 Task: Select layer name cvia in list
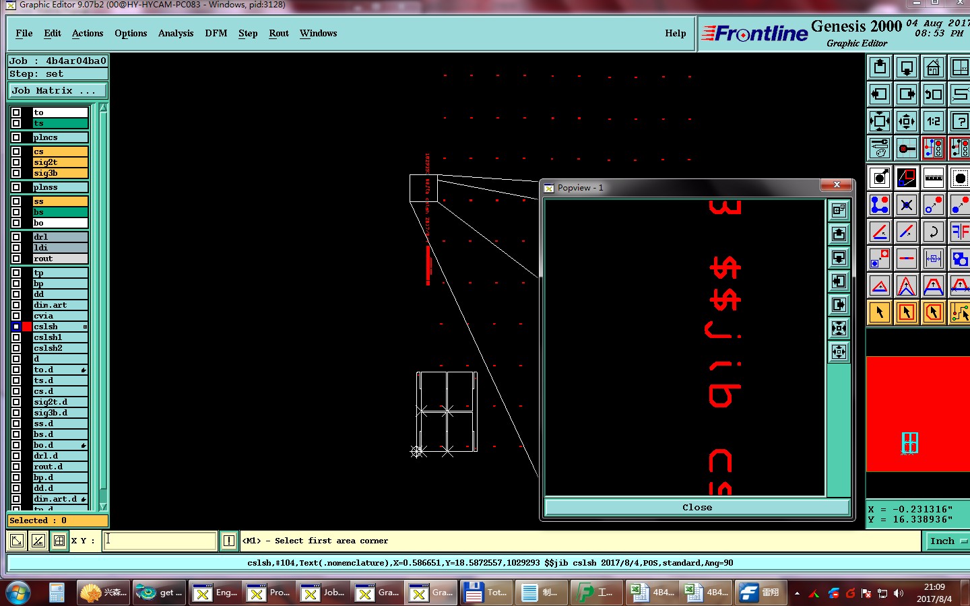tap(60, 316)
